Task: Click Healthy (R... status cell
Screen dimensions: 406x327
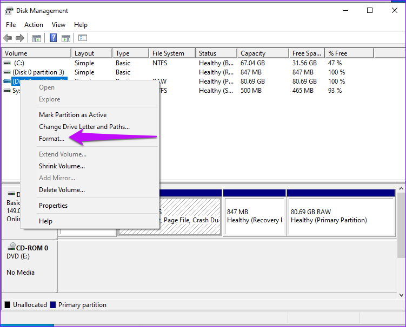Action: pyautogui.click(x=216, y=72)
